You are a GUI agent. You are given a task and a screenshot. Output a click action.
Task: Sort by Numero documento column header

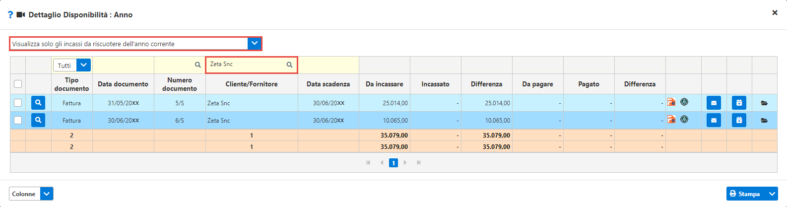tap(180, 84)
